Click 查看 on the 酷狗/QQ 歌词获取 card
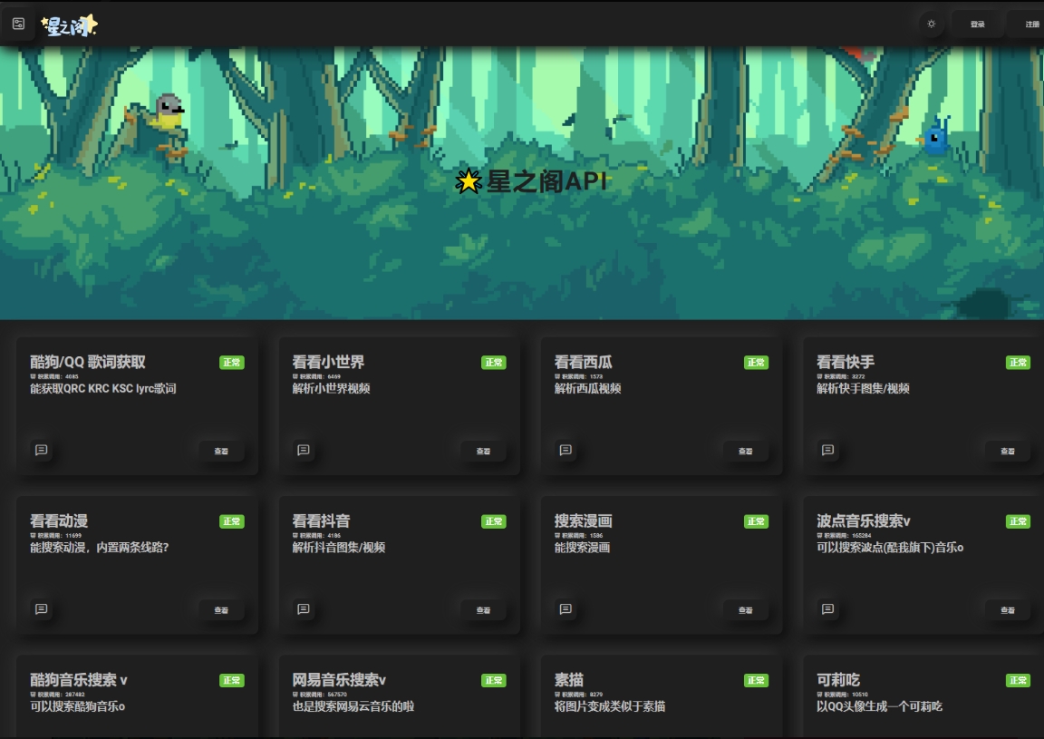The height and width of the screenshot is (739, 1044). 221,452
